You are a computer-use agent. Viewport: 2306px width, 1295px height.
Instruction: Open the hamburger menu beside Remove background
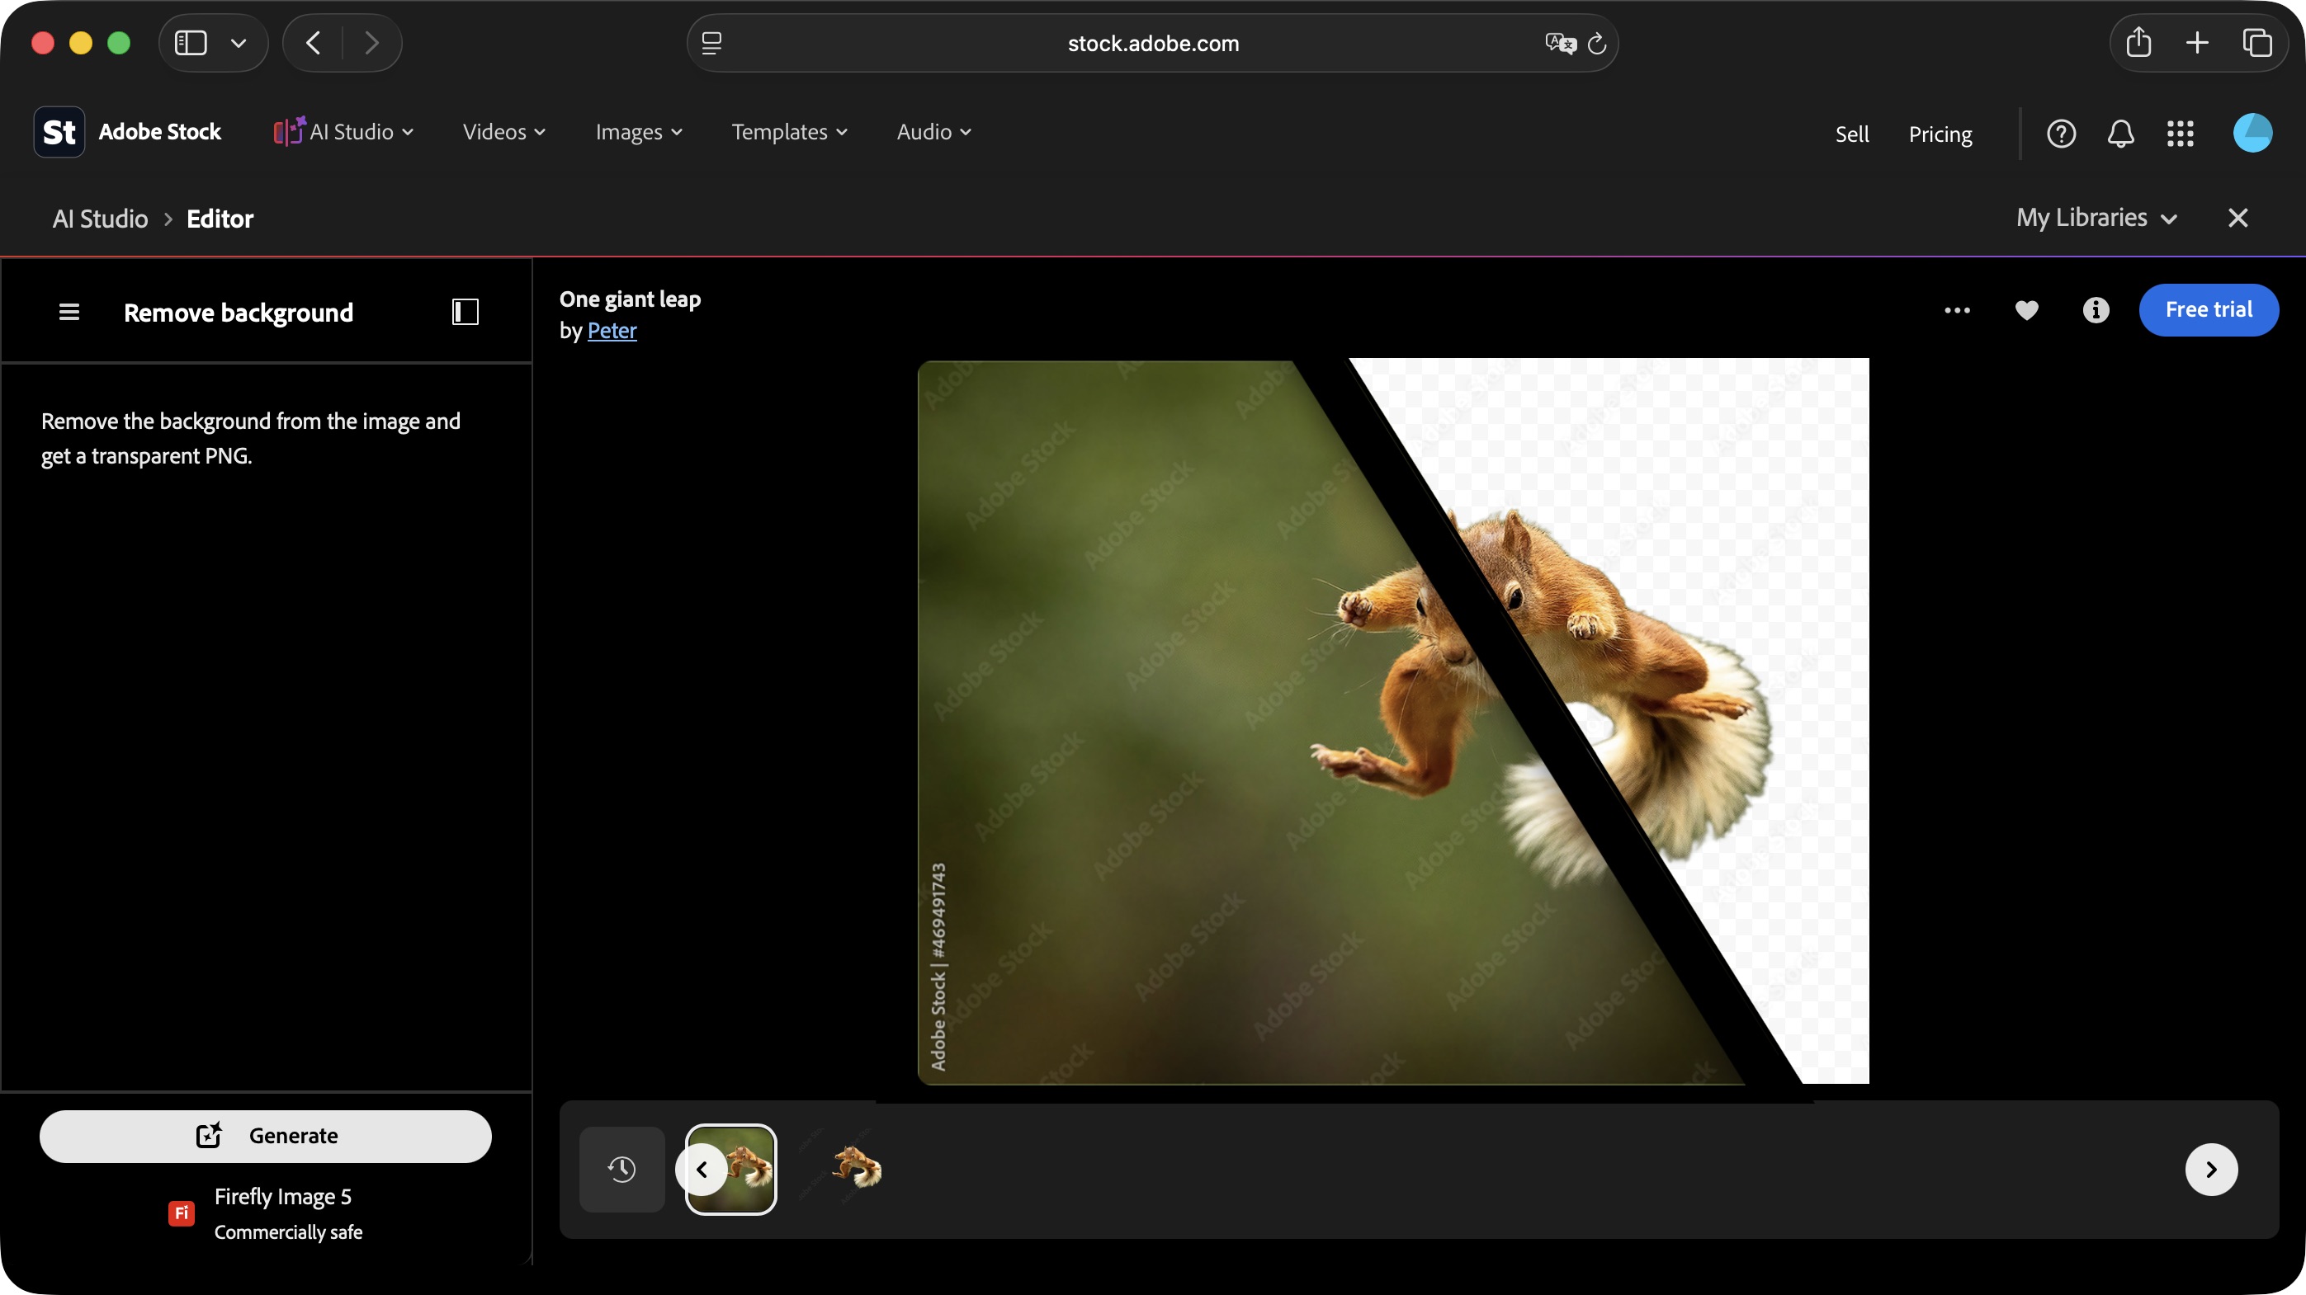69,312
